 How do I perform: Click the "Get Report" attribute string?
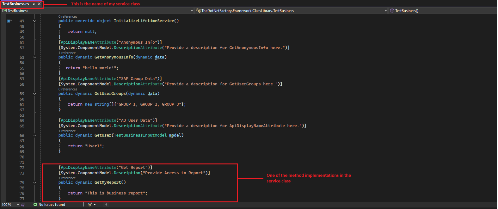click(x=133, y=168)
